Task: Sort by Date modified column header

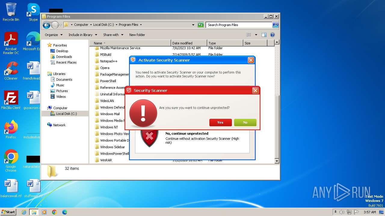Action: [x=189, y=43]
